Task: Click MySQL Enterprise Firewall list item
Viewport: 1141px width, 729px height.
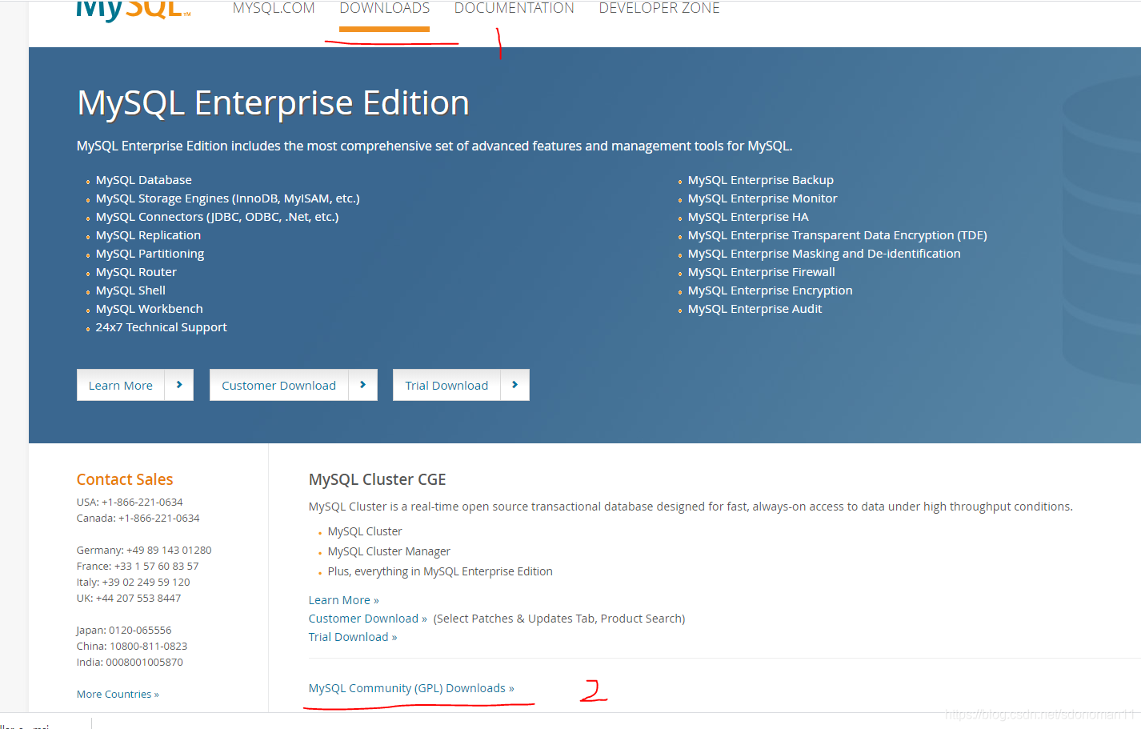Action: (x=762, y=272)
